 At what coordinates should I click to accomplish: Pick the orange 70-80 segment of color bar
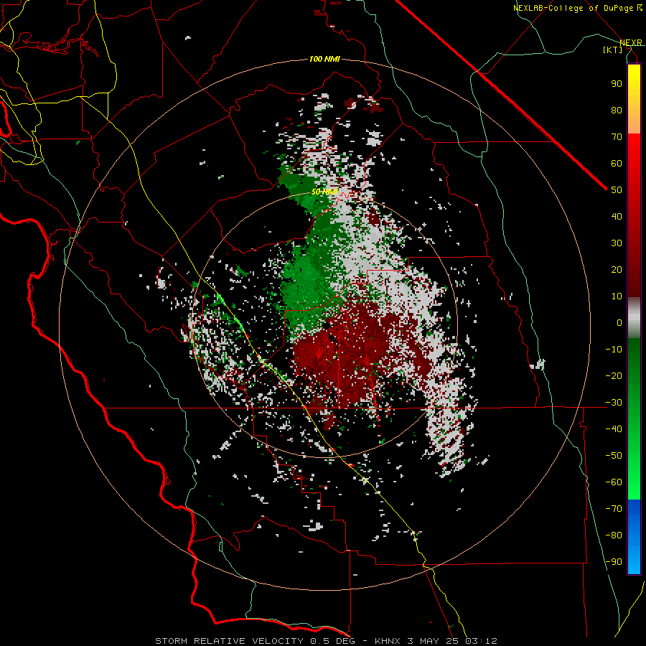point(634,119)
